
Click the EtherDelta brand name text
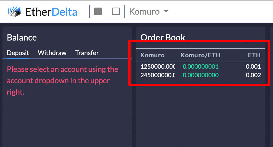coord(51,12)
